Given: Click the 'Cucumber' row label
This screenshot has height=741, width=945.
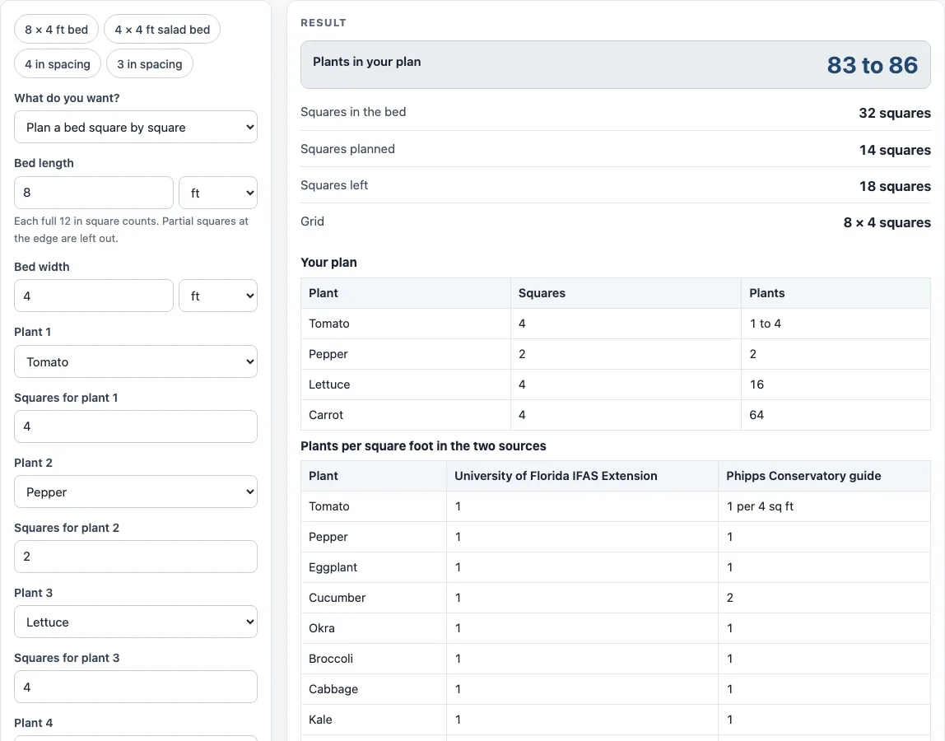Looking at the screenshot, I should pos(337,598).
